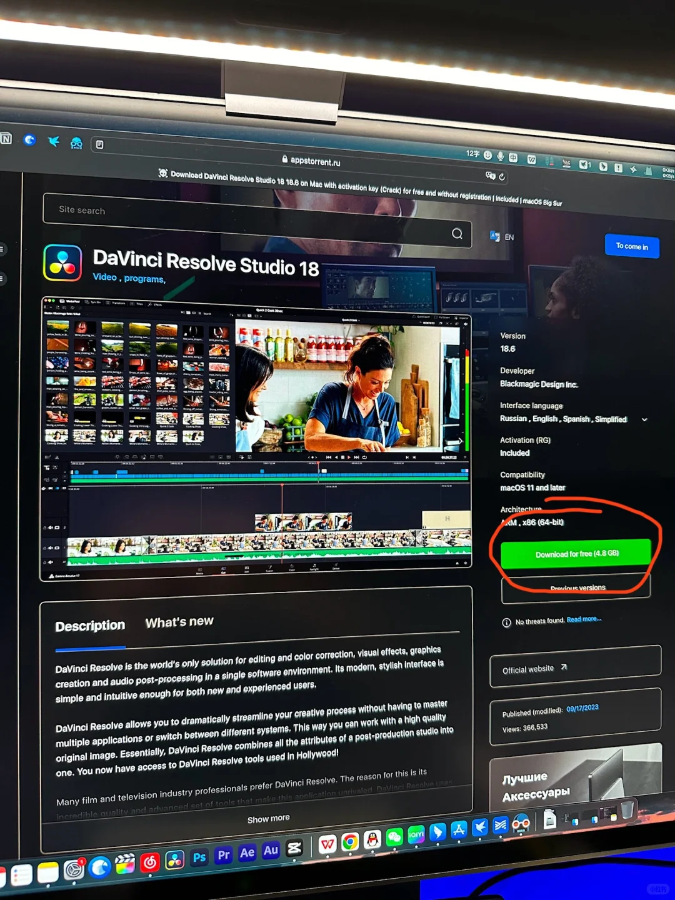Launch After Effects from the Dock
675x900 pixels.
point(247,852)
